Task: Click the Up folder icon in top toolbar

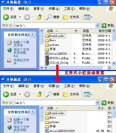Action: (40, 17)
